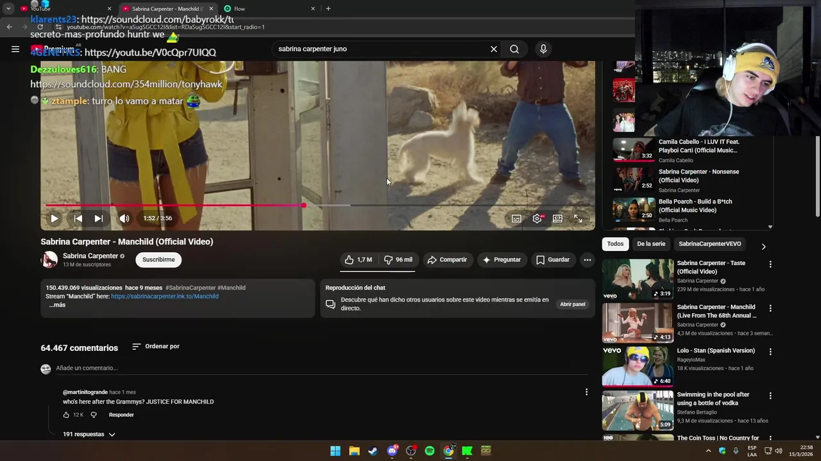Click the search magnifier button
Screen dimensions: 821x461
pos(514,49)
